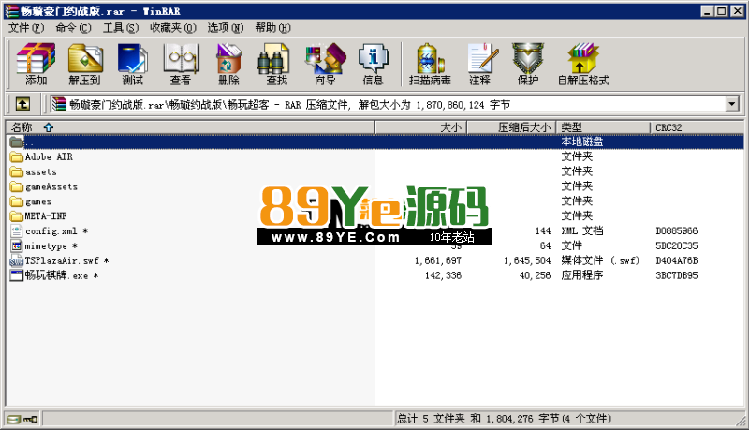Screen dimensions: 749x430
Task: Click CRC32 value 3BC7DB95
Action: pyautogui.click(x=676, y=275)
